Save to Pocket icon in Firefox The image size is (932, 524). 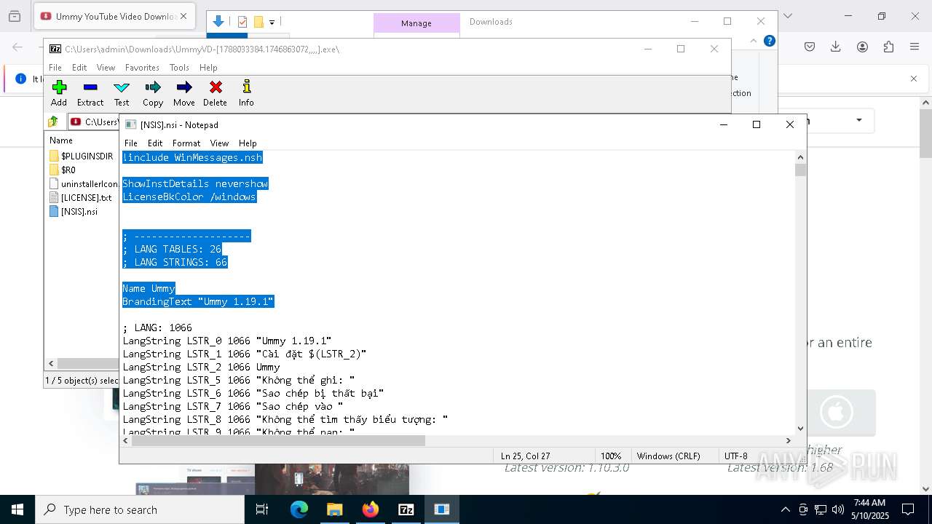[x=810, y=47]
